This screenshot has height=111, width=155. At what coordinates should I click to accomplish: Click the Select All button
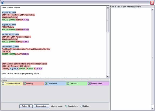26,106
